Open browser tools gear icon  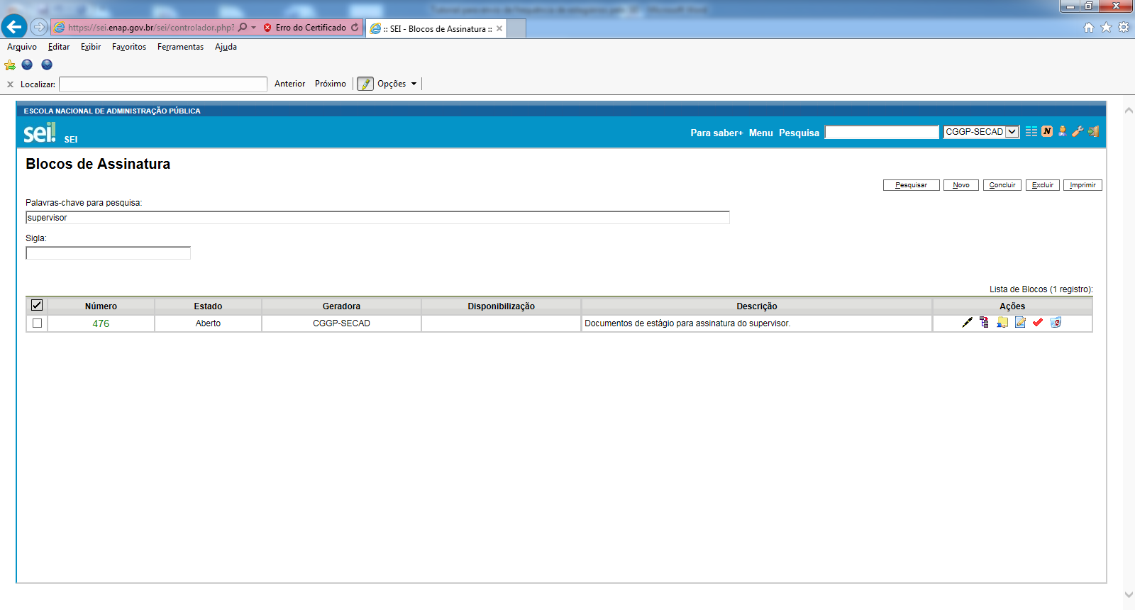pyautogui.click(x=1124, y=27)
